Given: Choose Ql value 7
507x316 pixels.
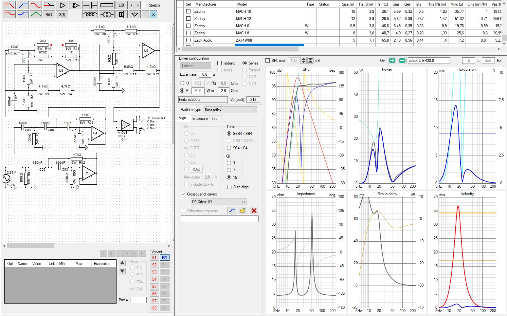Looking at the screenshot, I should (229, 170).
